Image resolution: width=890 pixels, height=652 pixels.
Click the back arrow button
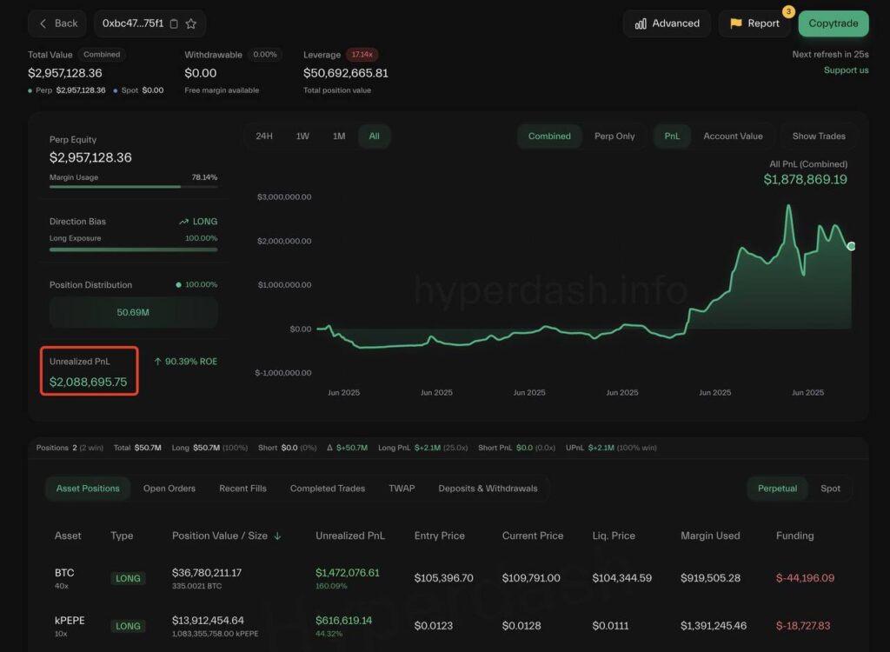point(57,23)
